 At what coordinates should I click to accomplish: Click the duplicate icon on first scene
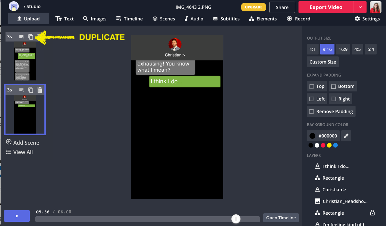30,37
